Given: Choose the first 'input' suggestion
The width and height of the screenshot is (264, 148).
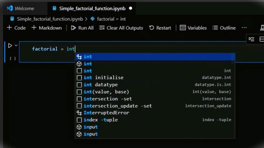Looking at the screenshot, I should click(155, 127).
